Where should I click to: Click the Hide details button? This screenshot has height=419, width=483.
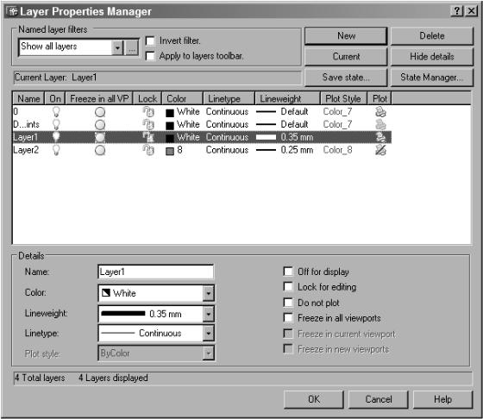click(432, 57)
